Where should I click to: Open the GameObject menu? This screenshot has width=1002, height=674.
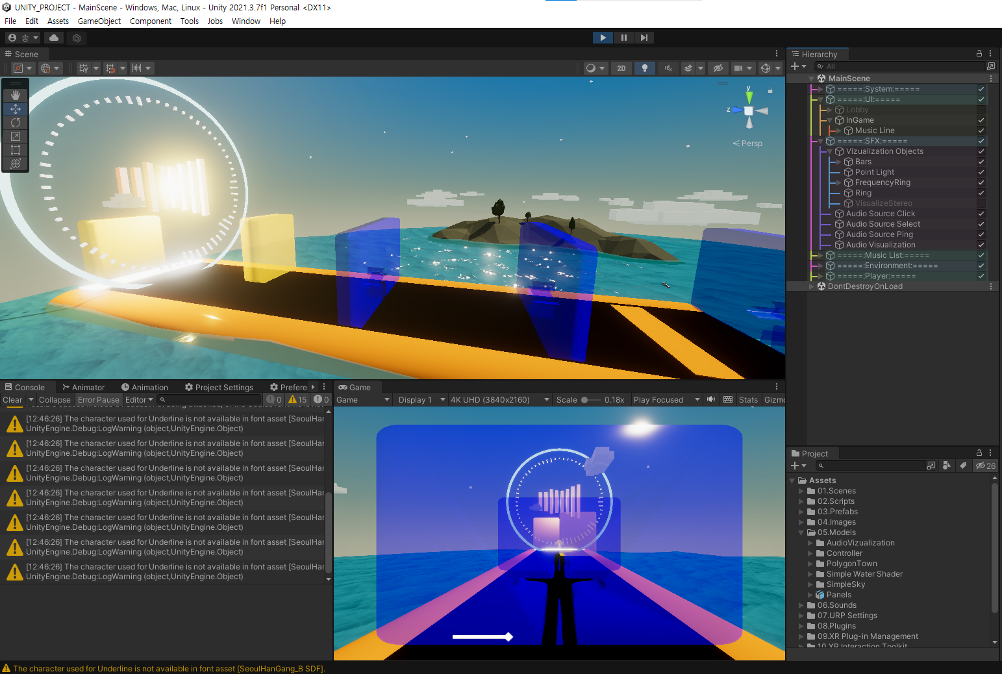(99, 21)
